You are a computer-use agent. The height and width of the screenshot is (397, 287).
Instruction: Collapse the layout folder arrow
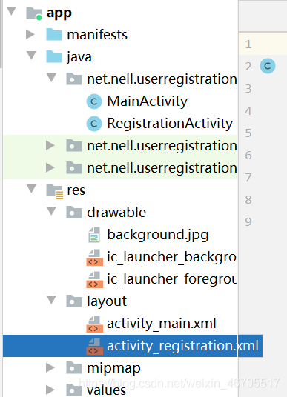point(51,300)
